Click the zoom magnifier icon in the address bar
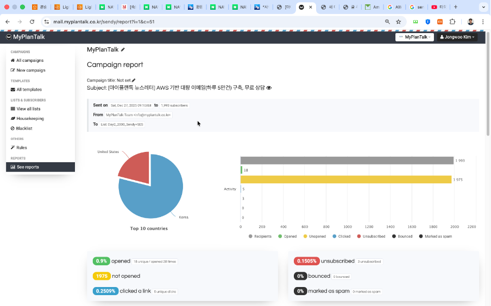The width and height of the screenshot is (491, 306). [387, 22]
